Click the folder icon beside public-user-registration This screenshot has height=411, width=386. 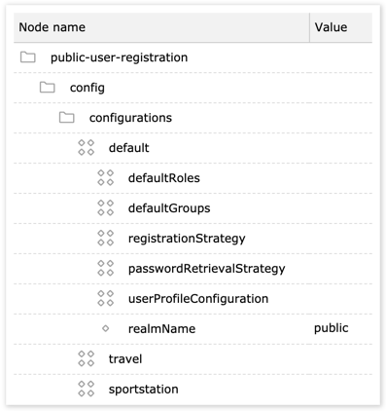pos(28,57)
